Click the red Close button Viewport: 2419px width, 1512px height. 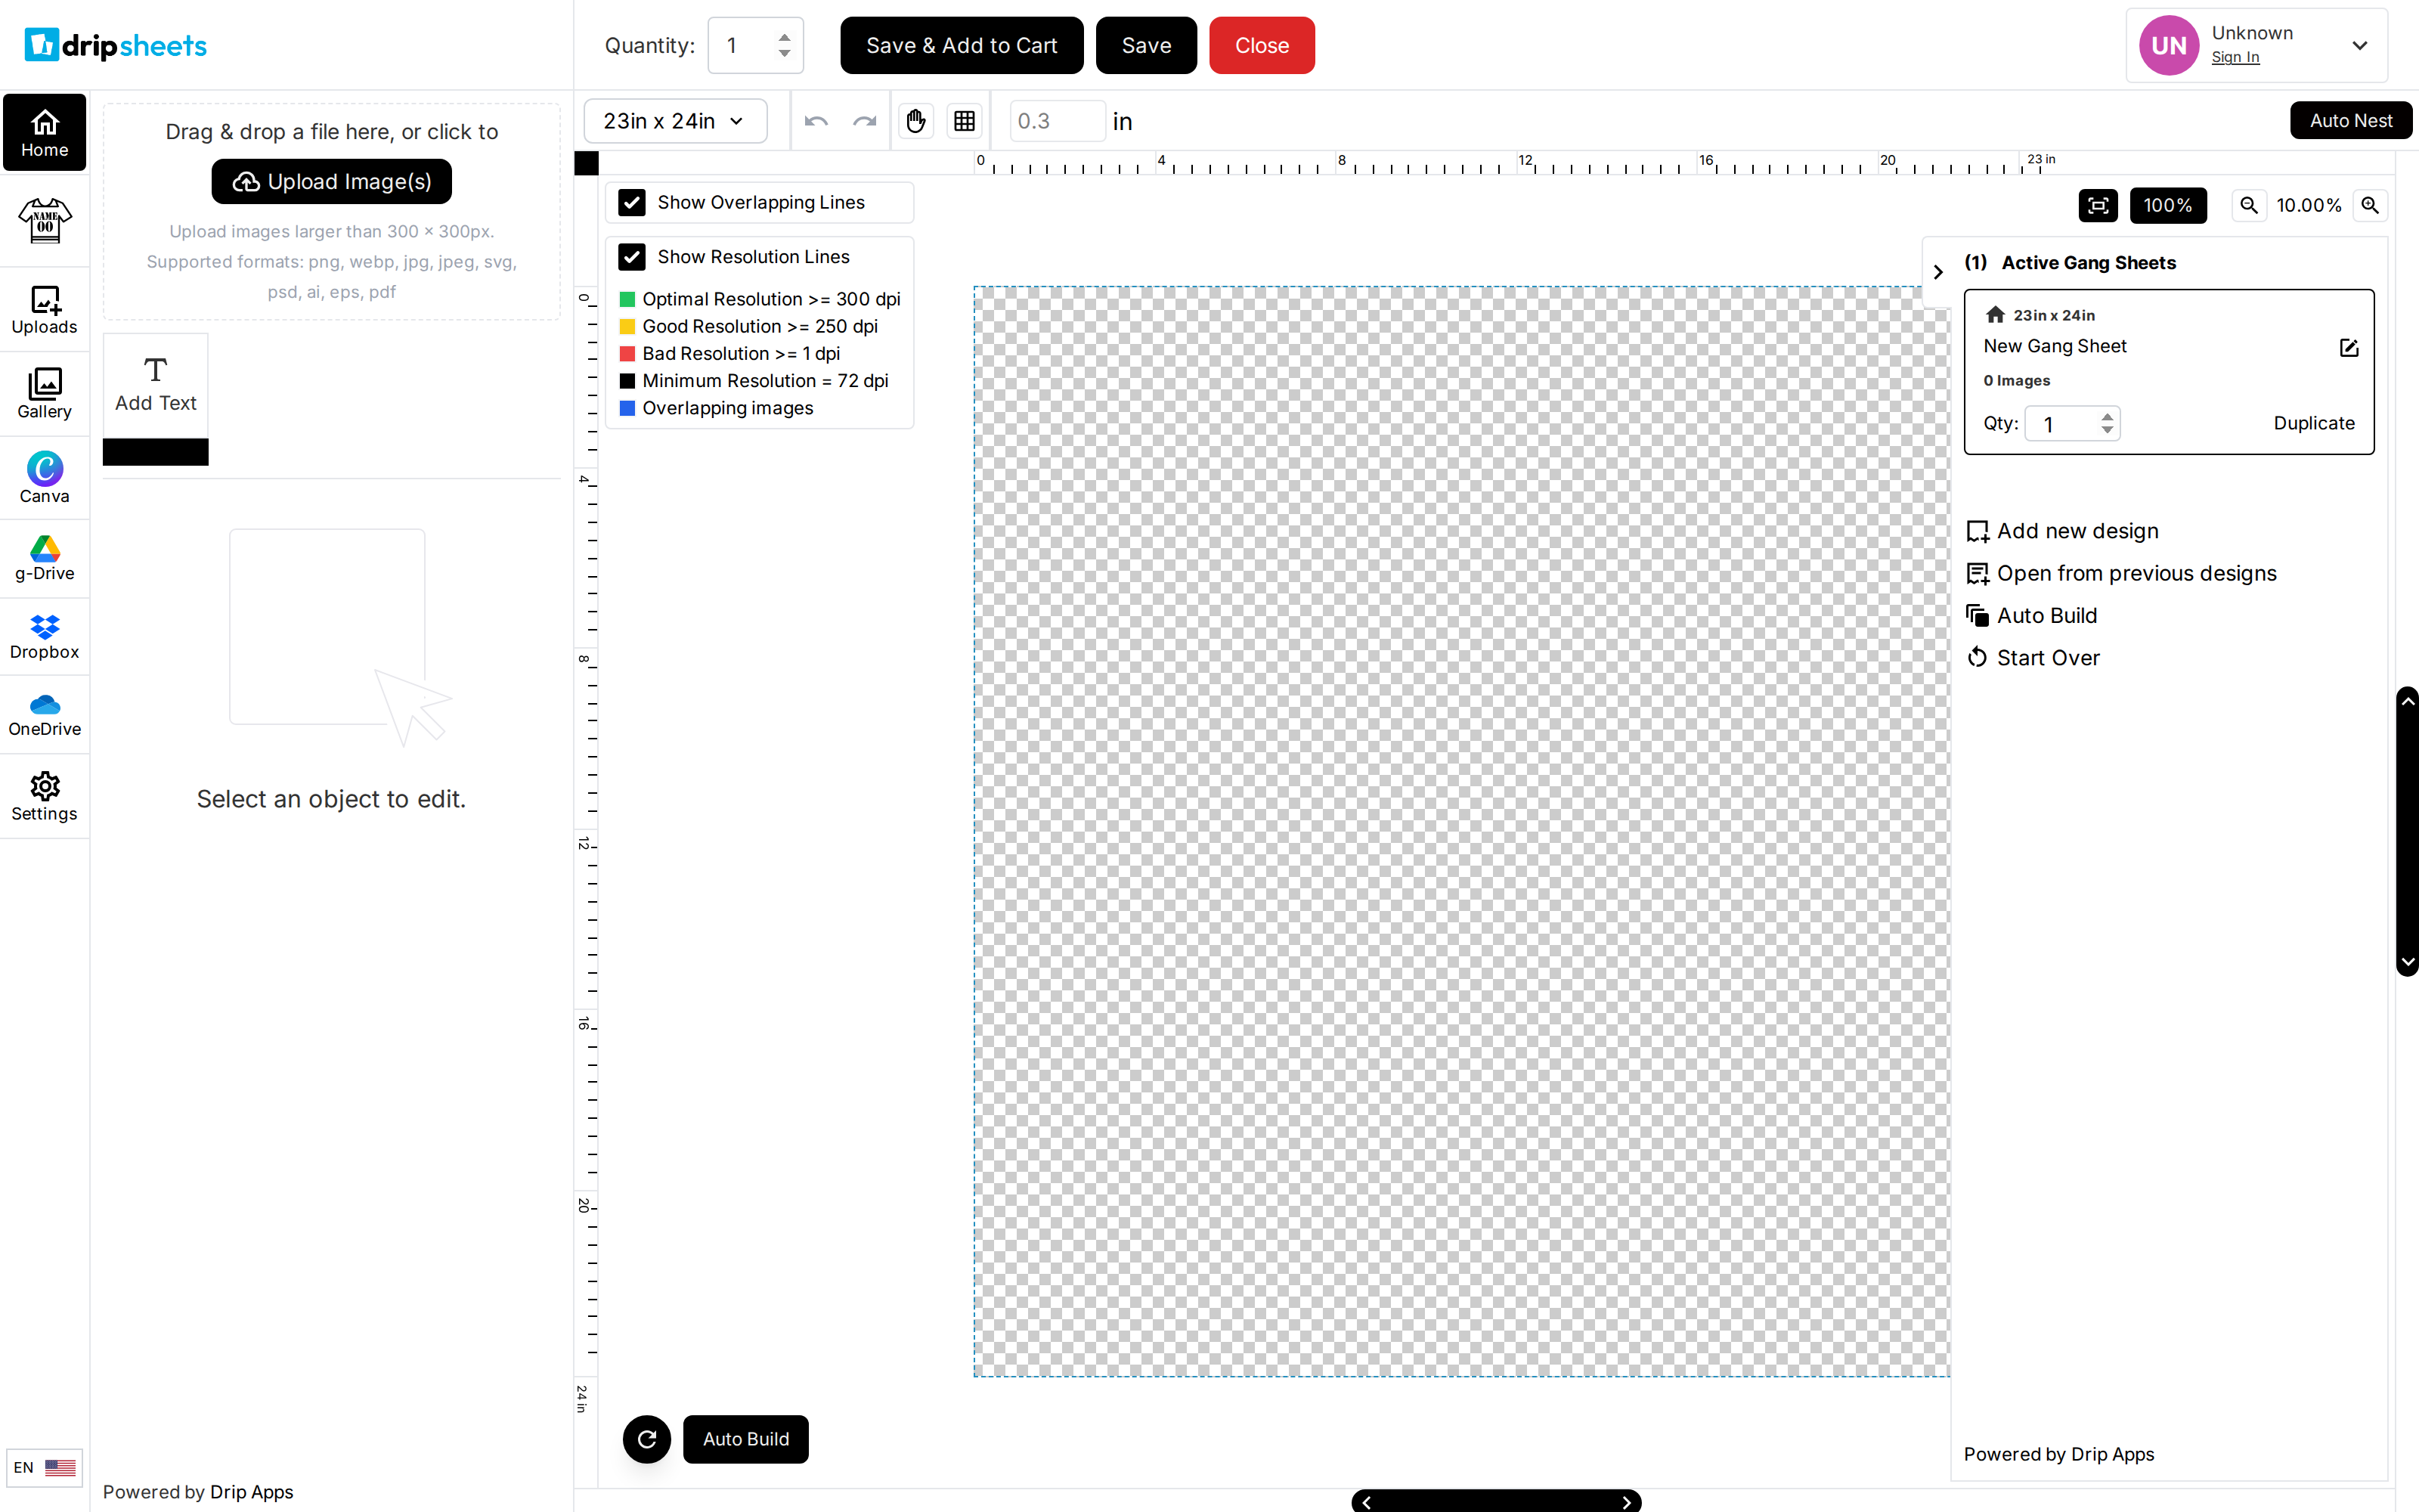pos(1262,45)
